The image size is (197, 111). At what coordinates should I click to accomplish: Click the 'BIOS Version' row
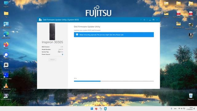click(x=52, y=47)
